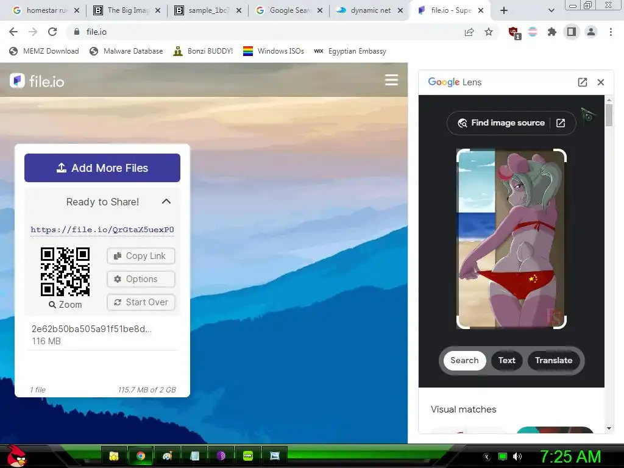The width and height of the screenshot is (624, 468).
Task: Open Egyptian Embassy bookmark
Action: click(x=350, y=51)
